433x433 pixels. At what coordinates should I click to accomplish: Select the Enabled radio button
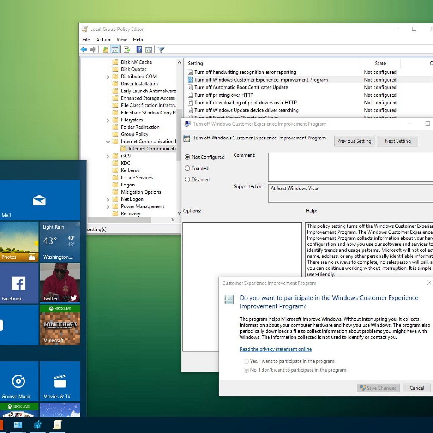pyautogui.click(x=188, y=168)
